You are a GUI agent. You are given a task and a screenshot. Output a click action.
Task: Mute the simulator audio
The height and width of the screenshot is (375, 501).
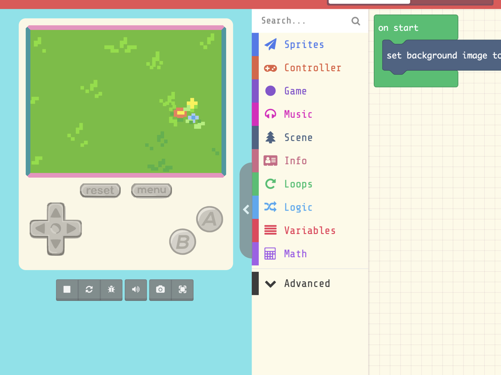click(136, 290)
